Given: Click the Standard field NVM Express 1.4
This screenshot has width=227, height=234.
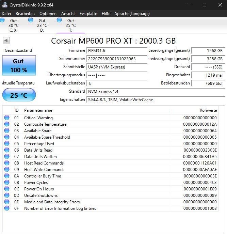Looking at the screenshot, I should 156,92.
